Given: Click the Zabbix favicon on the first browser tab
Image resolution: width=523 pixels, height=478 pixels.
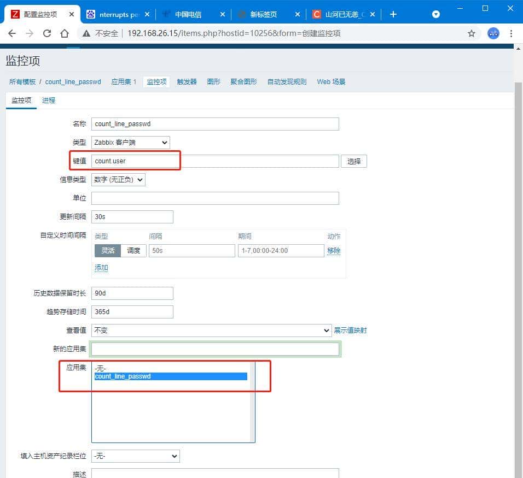Looking at the screenshot, I should (x=15, y=14).
